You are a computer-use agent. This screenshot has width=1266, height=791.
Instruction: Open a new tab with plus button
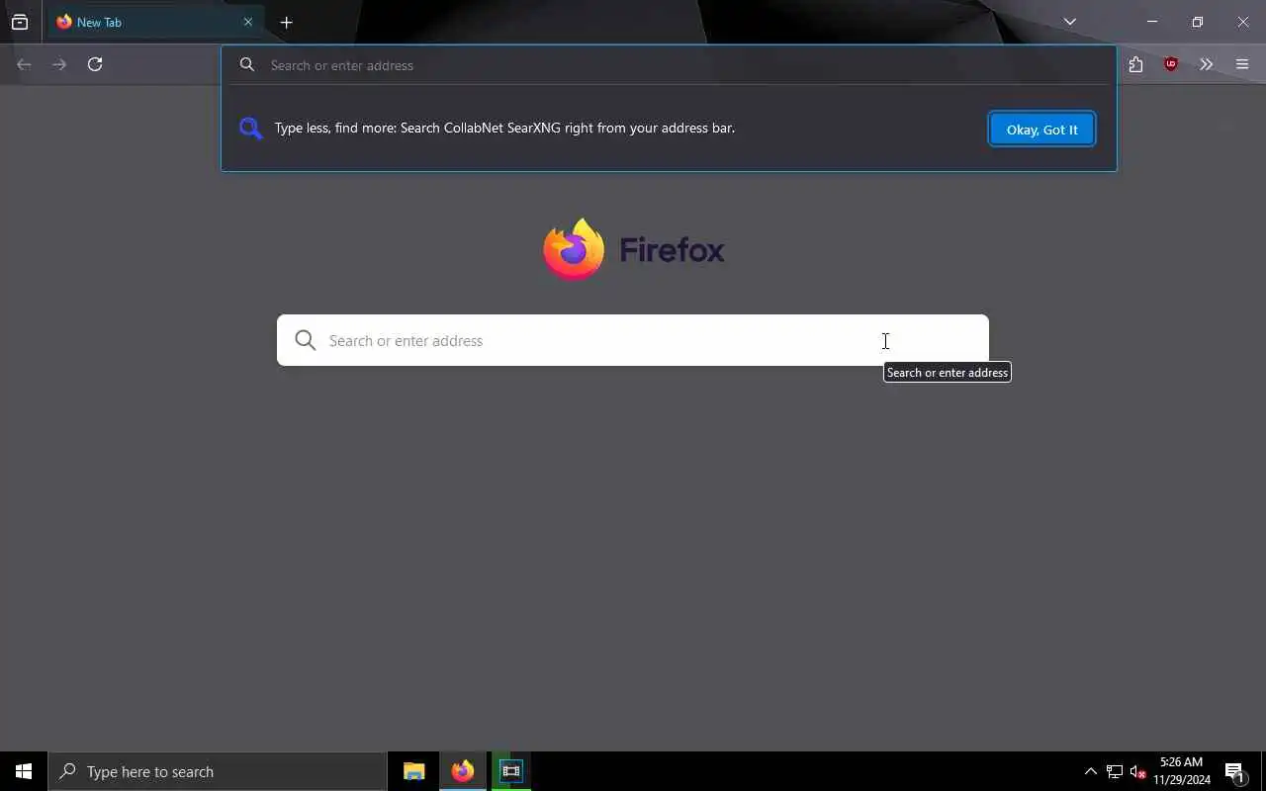pyautogui.click(x=287, y=22)
